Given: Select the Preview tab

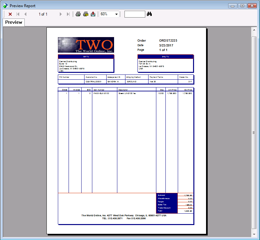Looking at the screenshot, I should (14, 22).
